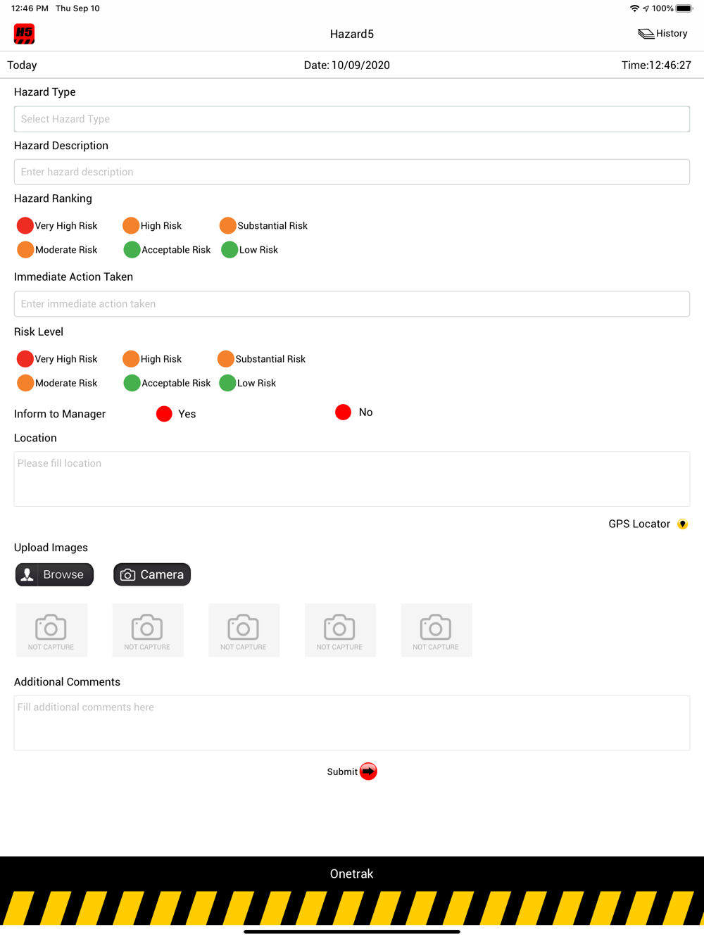
Task: Select the first NOT CAPTURE image placeholder
Action: (x=51, y=630)
